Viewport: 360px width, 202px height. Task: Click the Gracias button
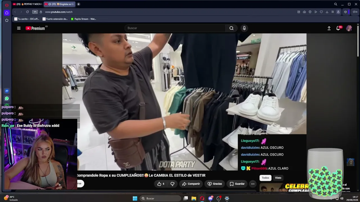point(215,184)
